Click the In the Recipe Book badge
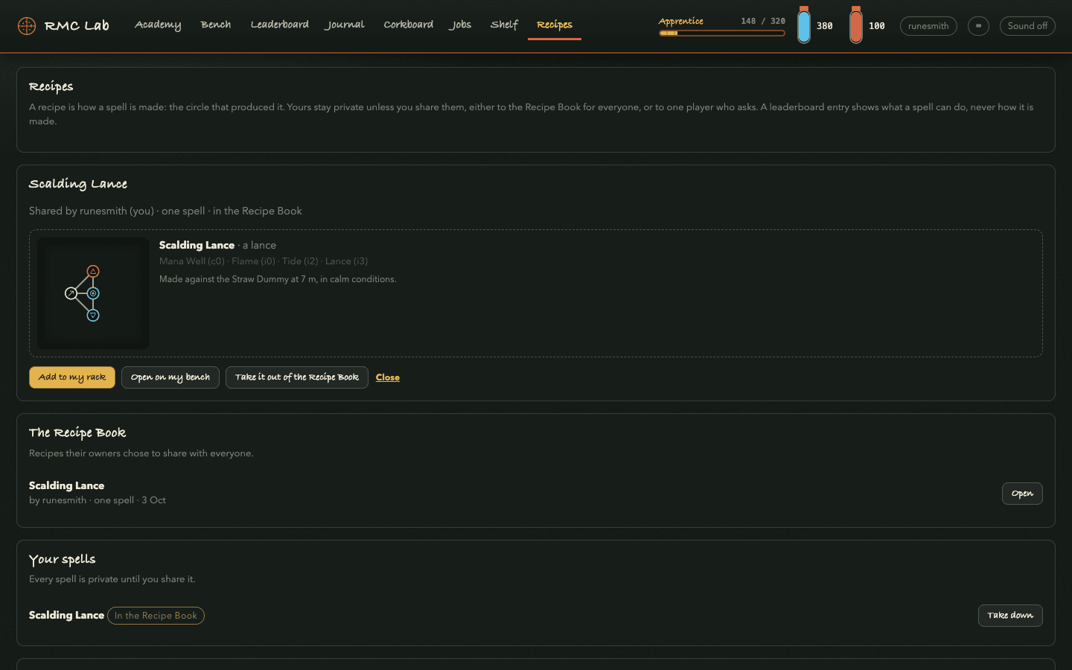 tap(156, 616)
